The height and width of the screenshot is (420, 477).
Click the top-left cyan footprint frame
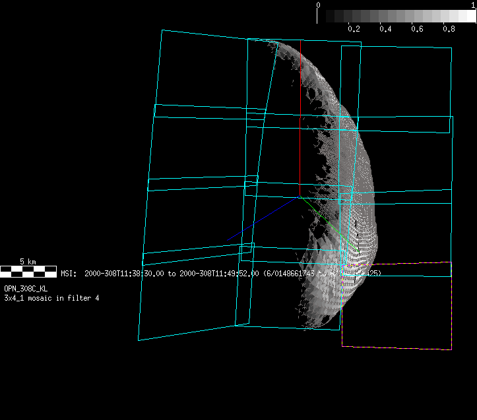[216, 73]
